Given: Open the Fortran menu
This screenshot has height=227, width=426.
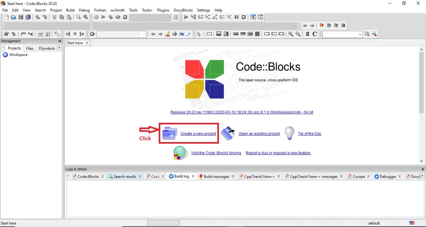Looking at the screenshot, I should (100, 10).
